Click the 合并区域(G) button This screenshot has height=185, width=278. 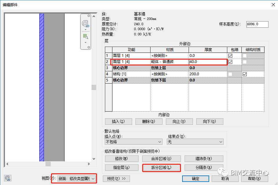(162, 159)
